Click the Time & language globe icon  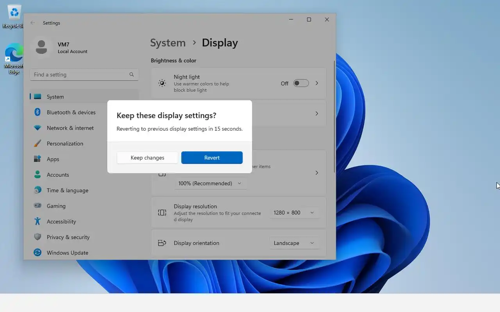(x=37, y=190)
